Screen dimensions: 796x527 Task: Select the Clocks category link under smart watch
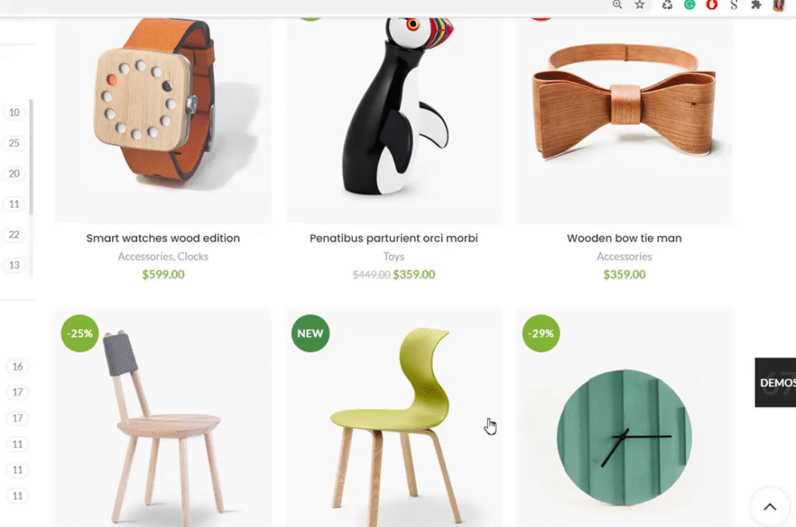193,256
